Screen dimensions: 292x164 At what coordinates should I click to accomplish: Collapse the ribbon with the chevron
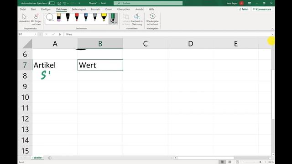pyautogui.click(x=272, y=29)
